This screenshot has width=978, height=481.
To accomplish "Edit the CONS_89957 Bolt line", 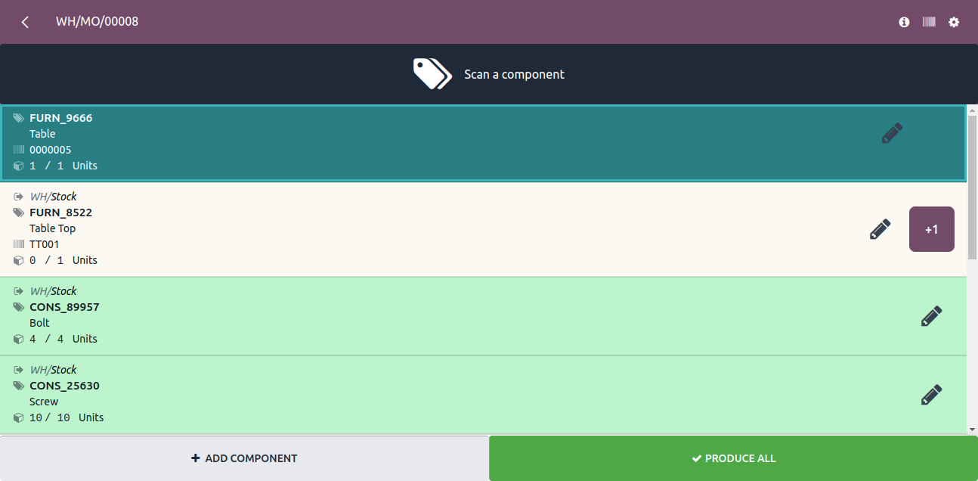I will [x=931, y=316].
